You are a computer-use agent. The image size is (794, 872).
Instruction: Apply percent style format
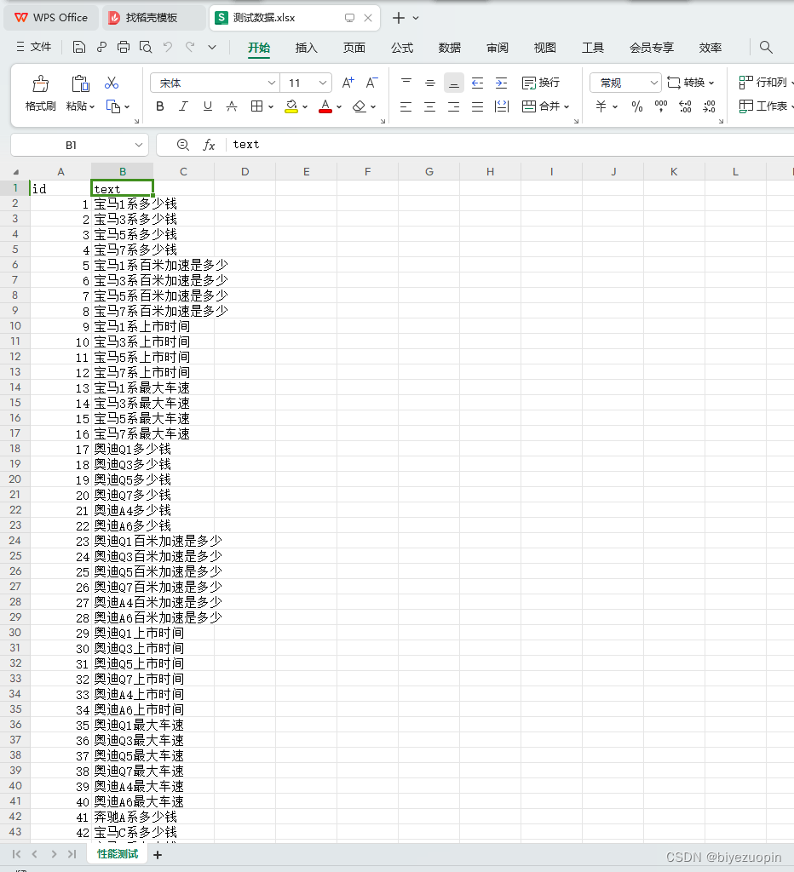pyautogui.click(x=637, y=106)
